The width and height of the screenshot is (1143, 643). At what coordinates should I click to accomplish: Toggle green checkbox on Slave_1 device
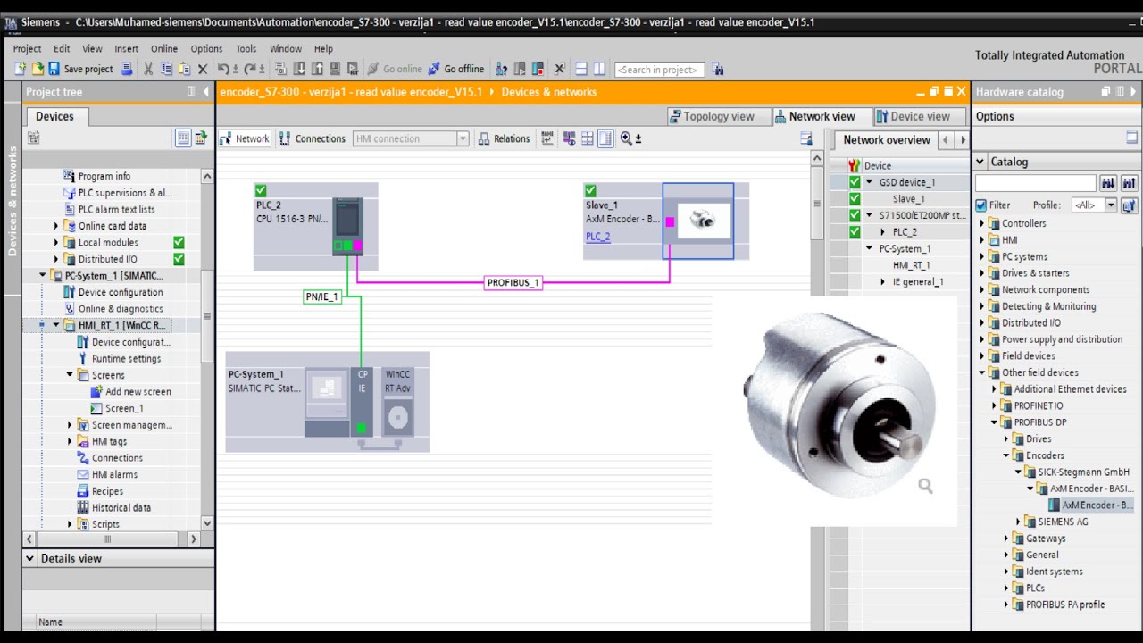click(x=590, y=190)
